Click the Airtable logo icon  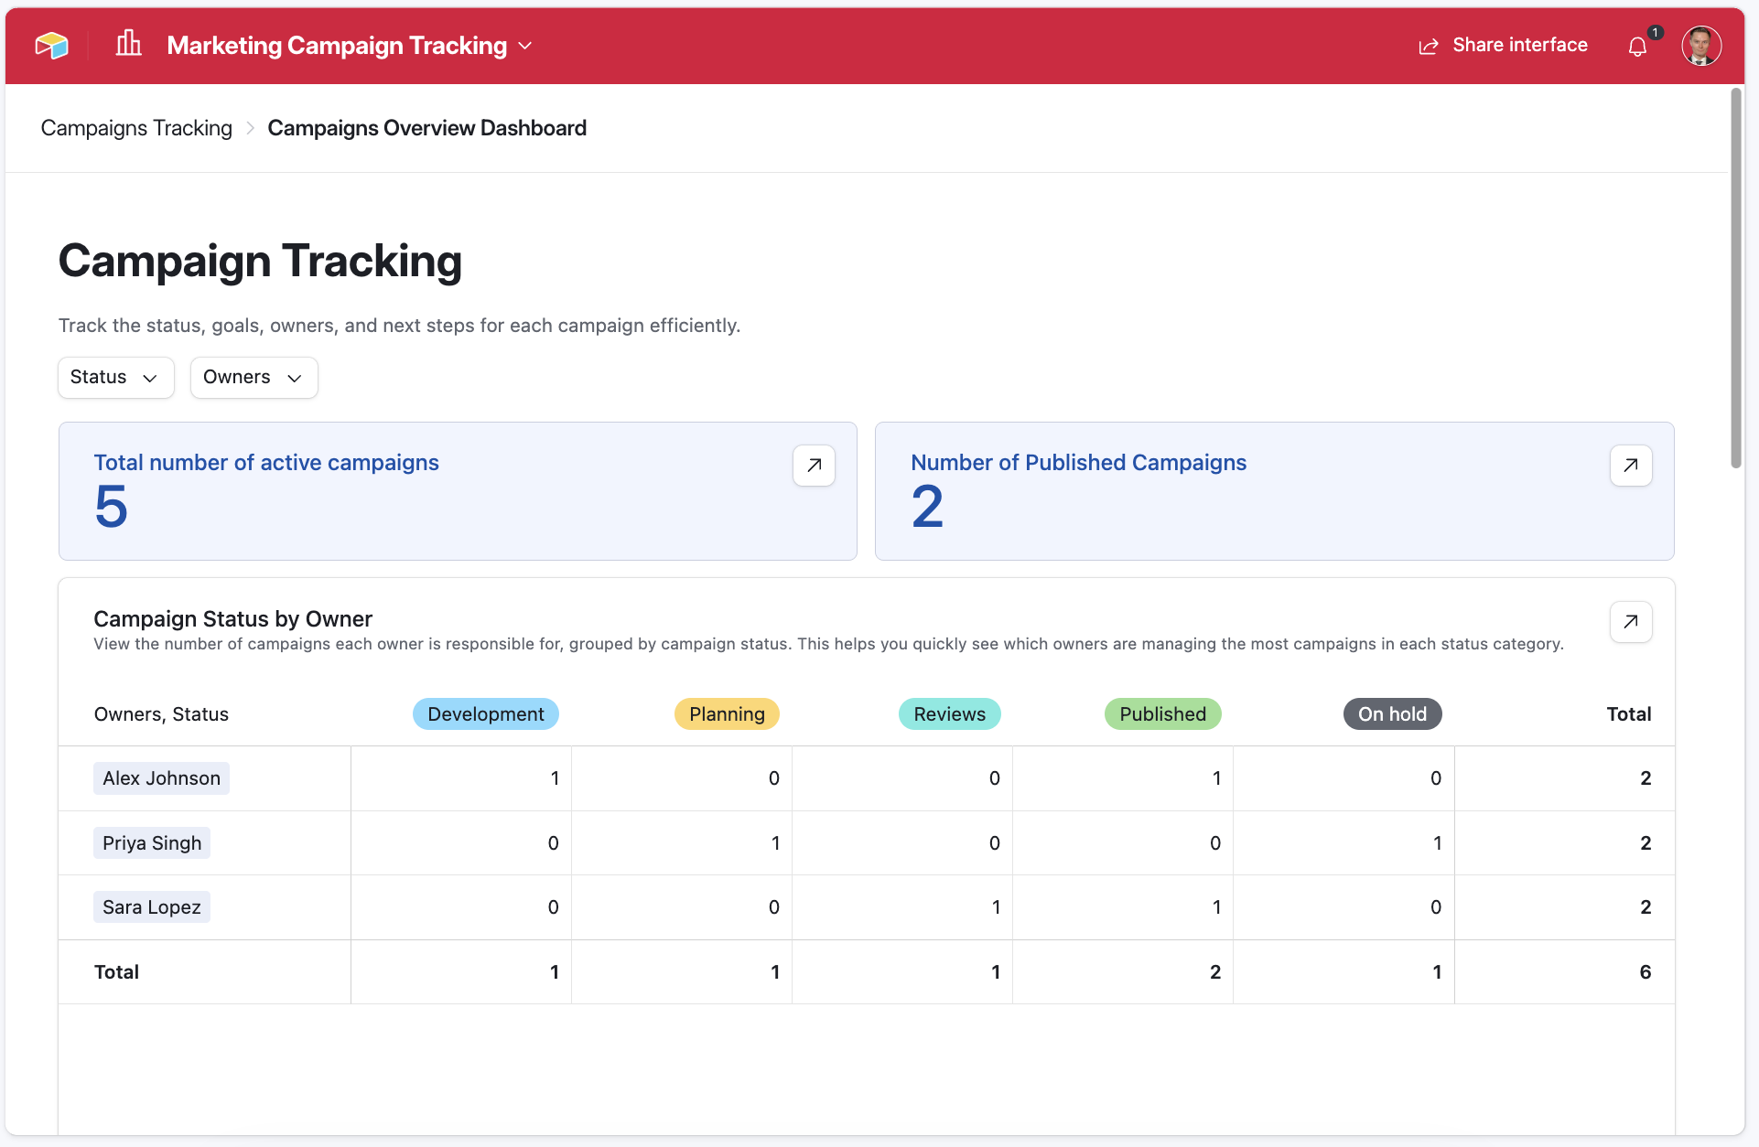(52, 45)
